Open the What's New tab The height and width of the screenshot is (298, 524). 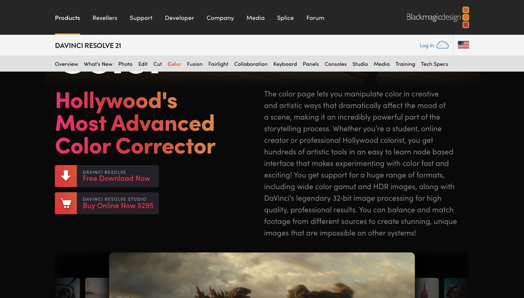coord(98,64)
